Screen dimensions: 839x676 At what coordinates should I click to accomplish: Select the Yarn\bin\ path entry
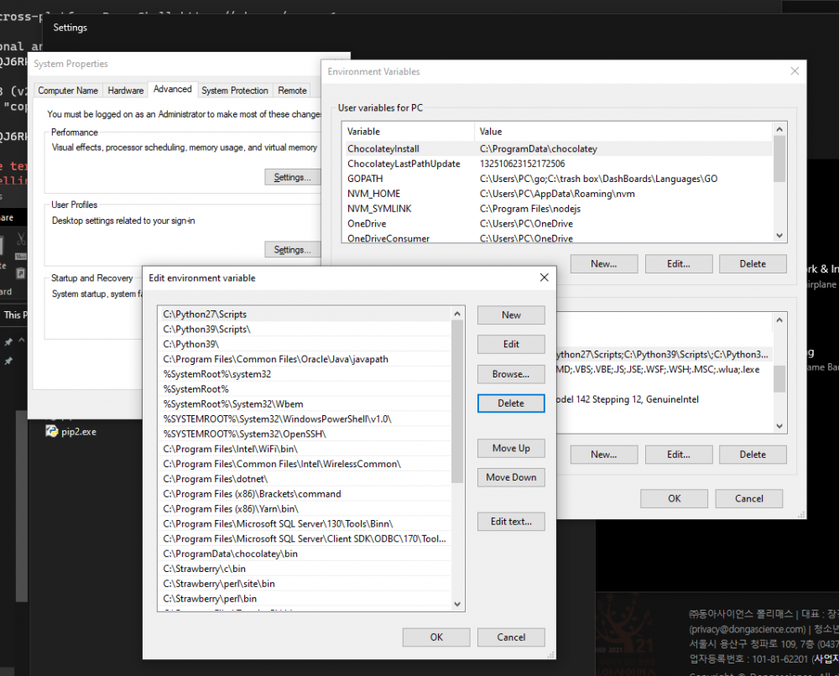pyautogui.click(x=306, y=509)
